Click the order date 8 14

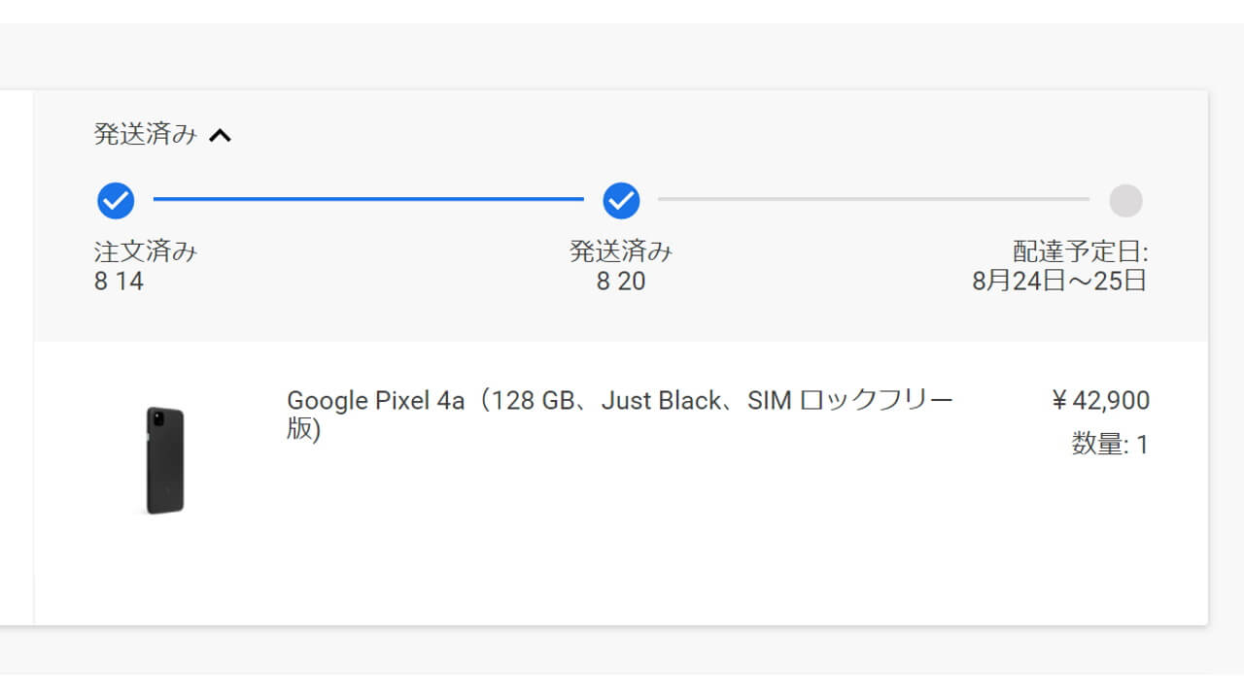tap(119, 283)
